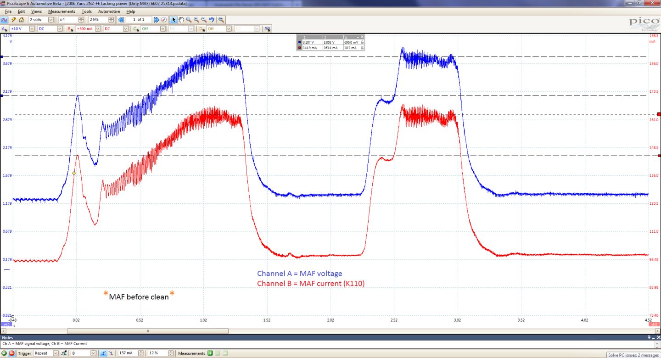This screenshot has width=661, height=358.
Task: Click blue ruler handle at 3.1 V
Action: click(1, 95)
